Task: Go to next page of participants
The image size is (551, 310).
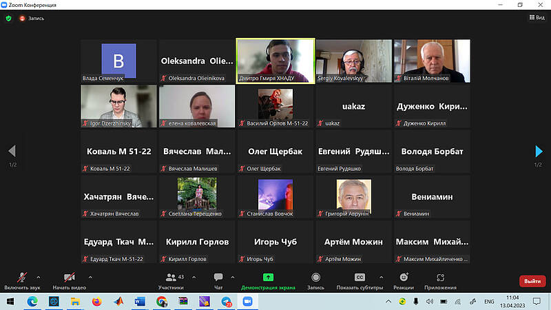Action: pyautogui.click(x=539, y=152)
